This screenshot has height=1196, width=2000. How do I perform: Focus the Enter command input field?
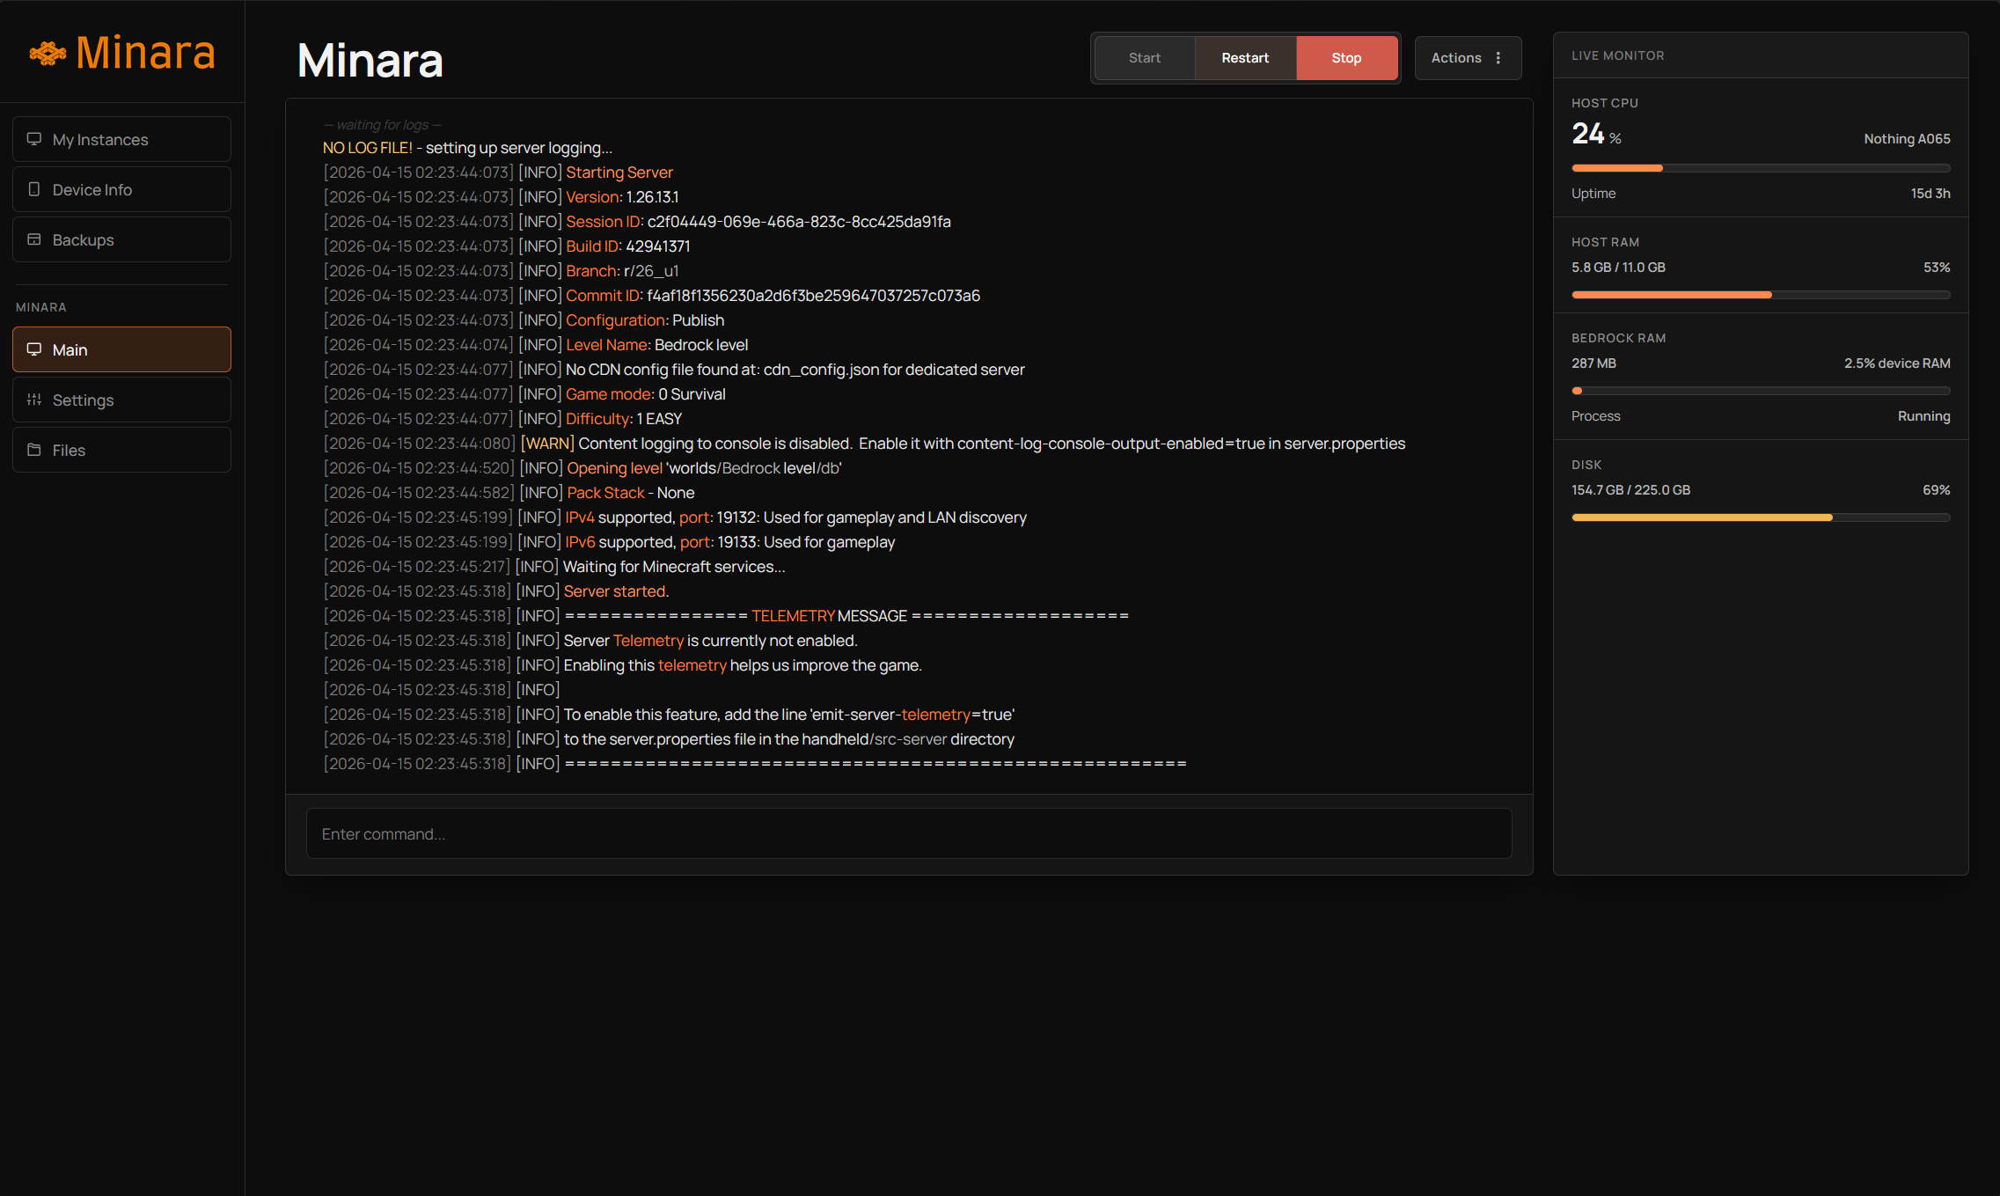[x=909, y=833]
